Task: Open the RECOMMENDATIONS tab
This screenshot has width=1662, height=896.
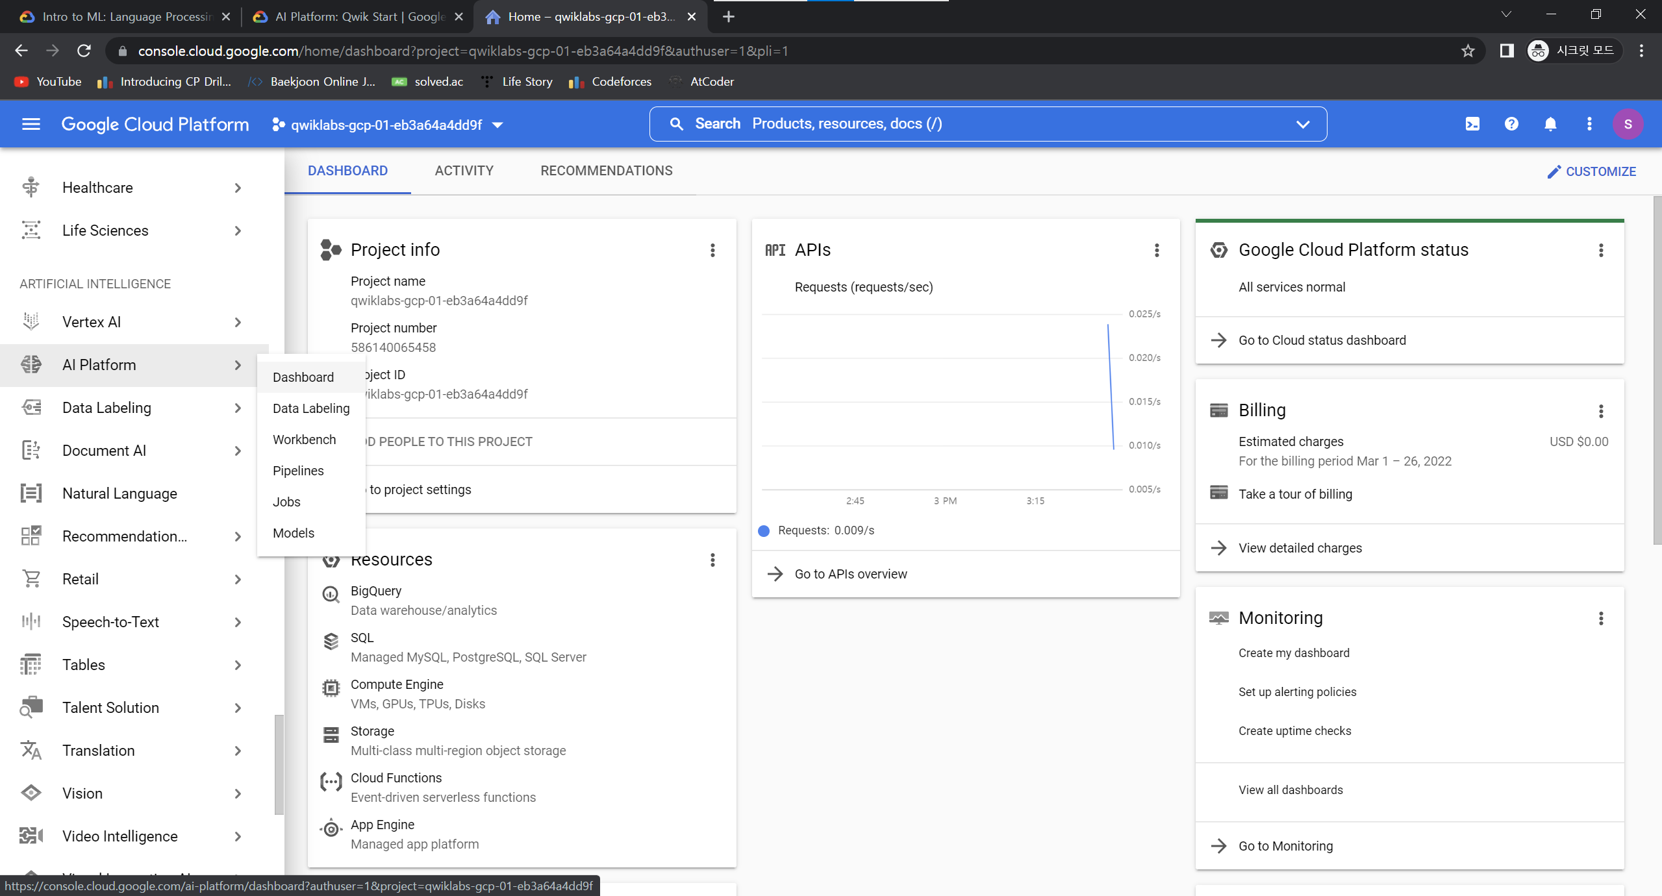Action: pos(606,171)
